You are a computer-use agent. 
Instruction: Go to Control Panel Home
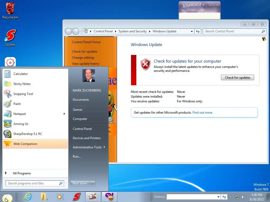coord(86,42)
